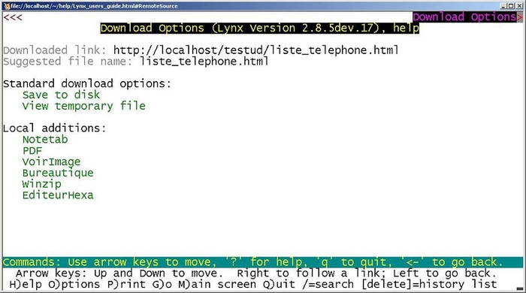Open the EditeurHexa link

[x=58, y=195]
